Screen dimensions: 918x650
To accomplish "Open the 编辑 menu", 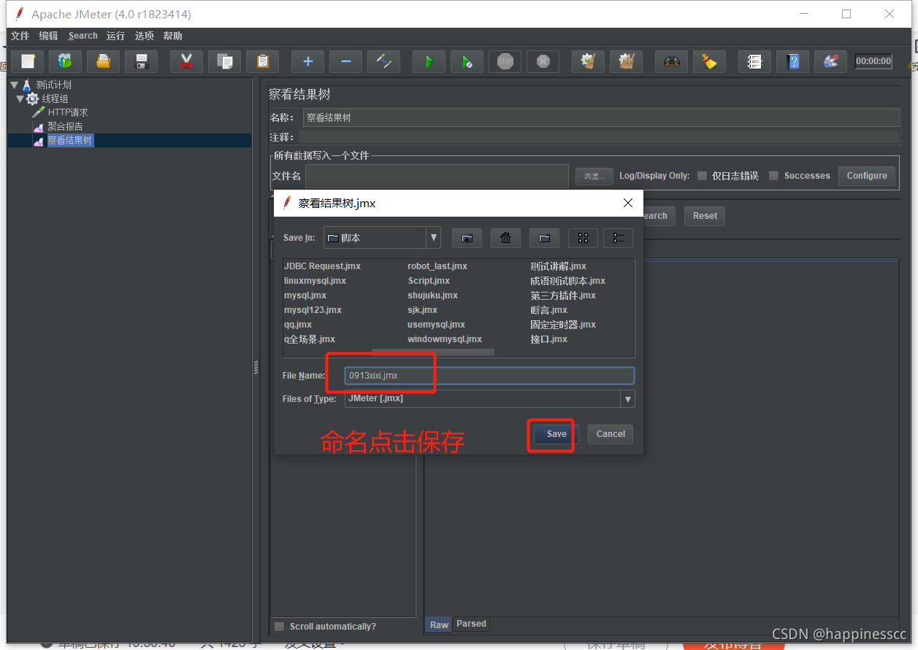I will tap(48, 36).
